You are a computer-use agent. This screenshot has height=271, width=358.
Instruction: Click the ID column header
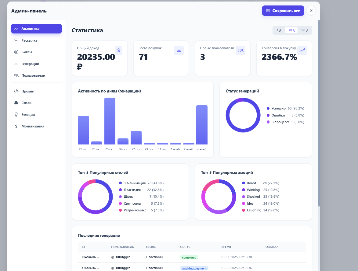click(83, 247)
